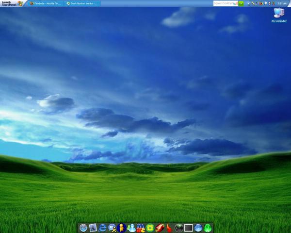291x233 pixels.
Task: Click the green and yellow circular dock icon
Action: [x=150, y=228]
